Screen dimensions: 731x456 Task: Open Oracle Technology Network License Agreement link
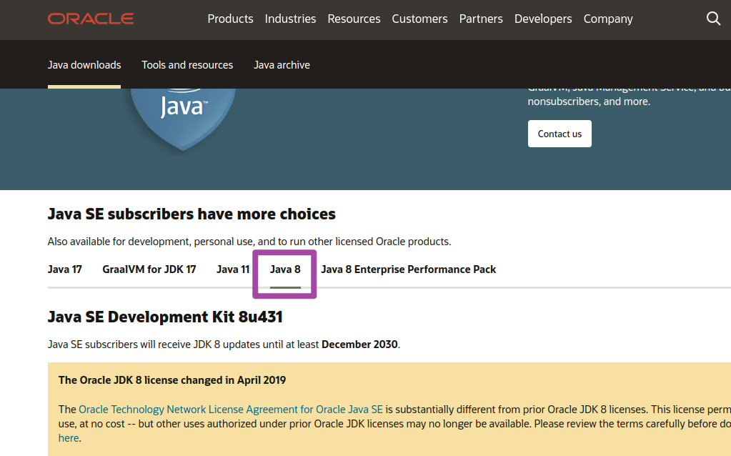click(231, 410)
